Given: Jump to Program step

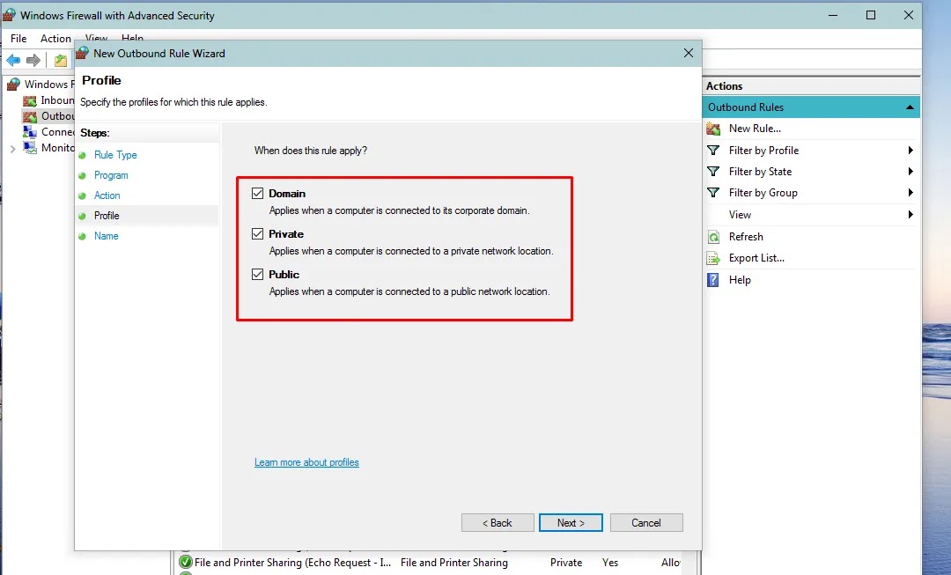Looking at the screenshot, I should pos(111,175).
